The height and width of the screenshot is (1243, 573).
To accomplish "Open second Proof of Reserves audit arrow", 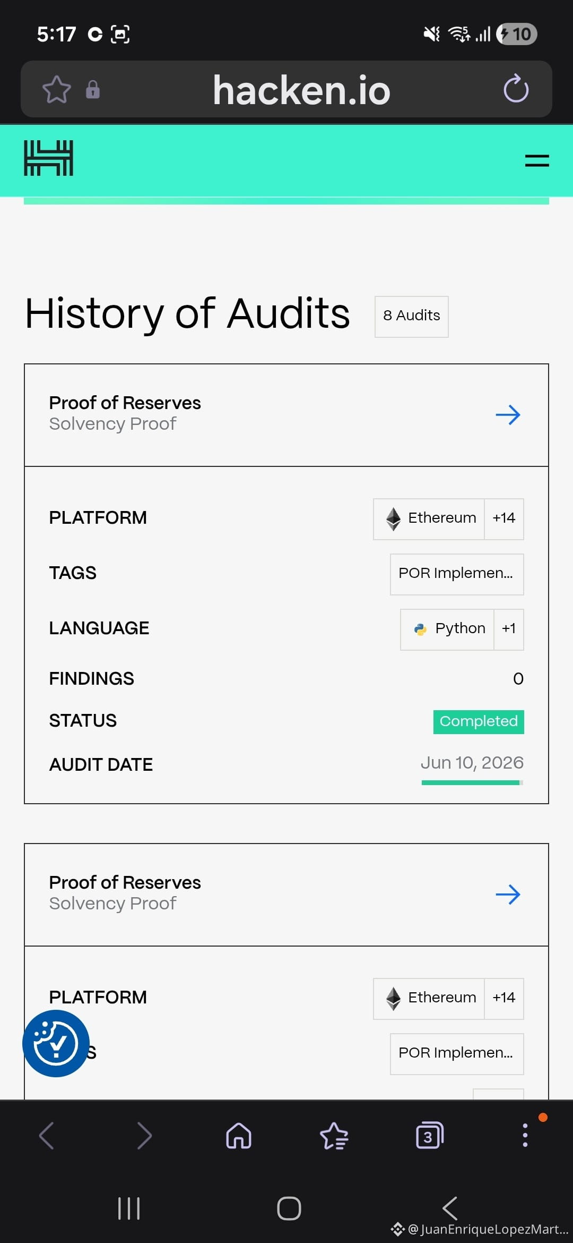I will 508,895.
